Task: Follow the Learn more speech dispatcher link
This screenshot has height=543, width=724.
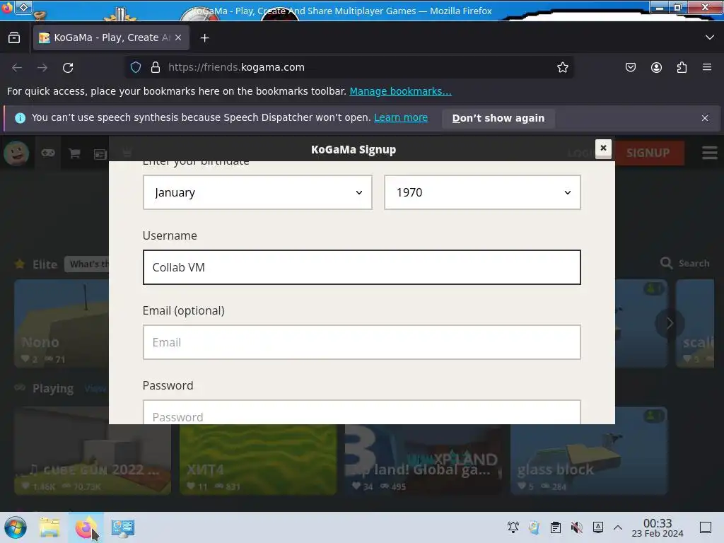Action: point(401,118)
